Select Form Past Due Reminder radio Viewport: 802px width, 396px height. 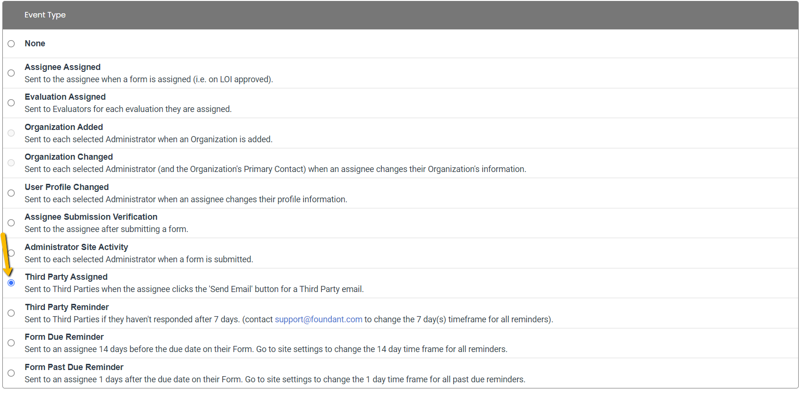tap(11, 373)
